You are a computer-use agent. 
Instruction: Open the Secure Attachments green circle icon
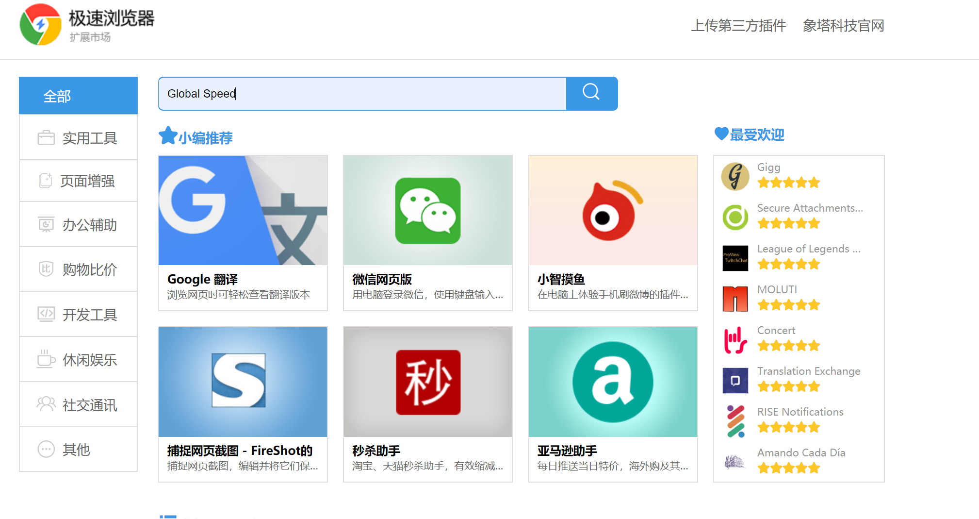(x=735, y=217)
